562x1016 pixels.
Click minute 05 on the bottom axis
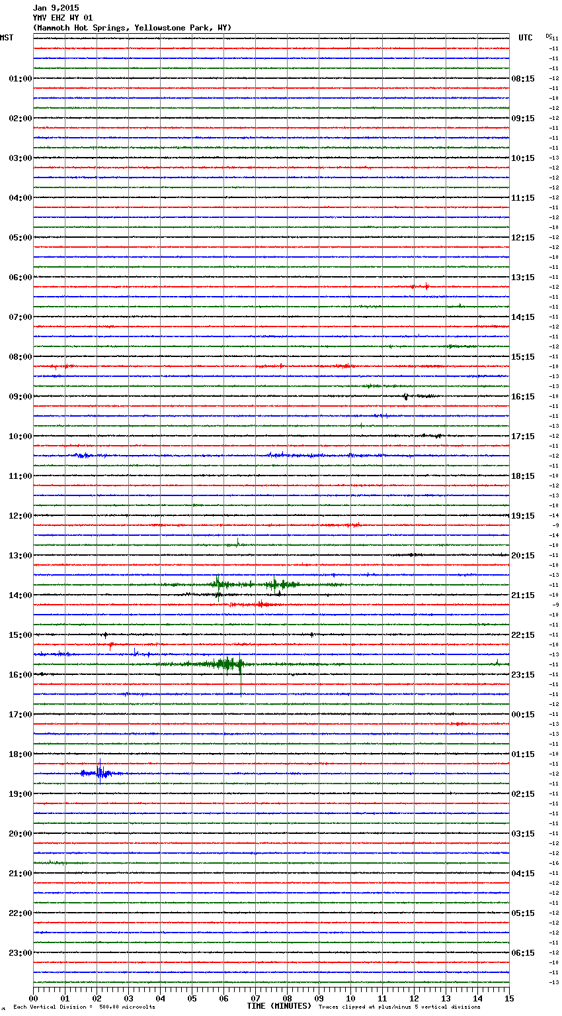tap(192, 998)
